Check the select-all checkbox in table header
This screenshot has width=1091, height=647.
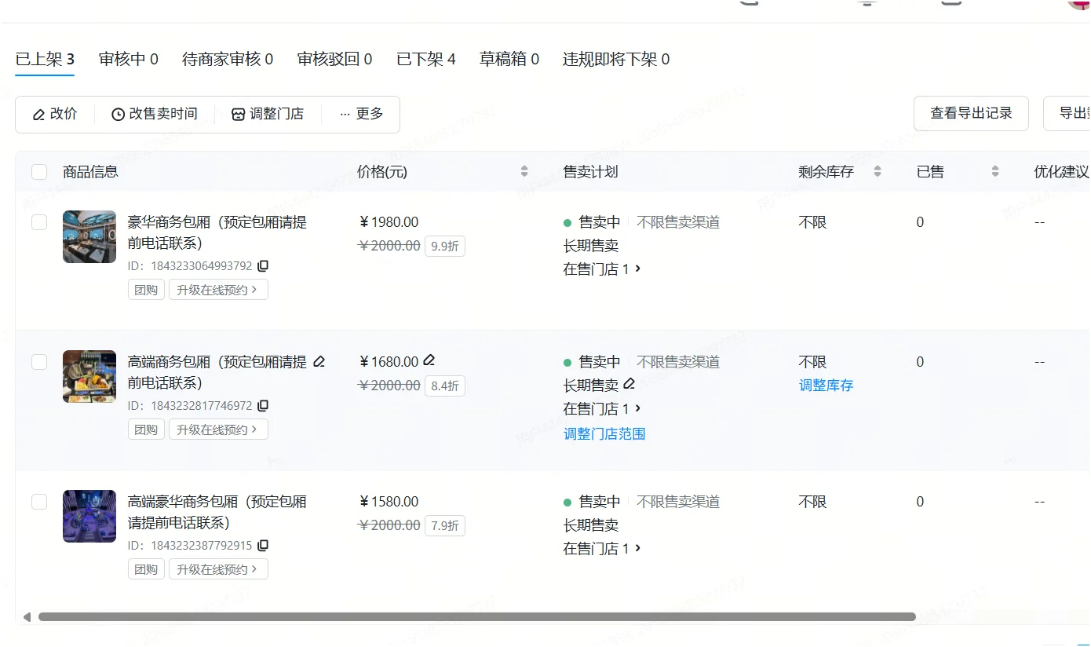(38, 171)
